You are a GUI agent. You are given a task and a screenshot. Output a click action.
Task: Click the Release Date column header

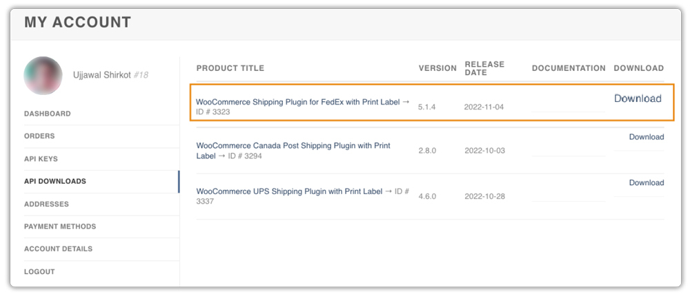[484, 68]
